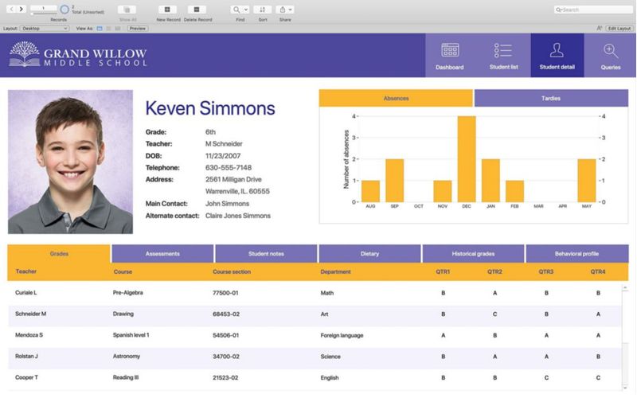This screenshot has width=637, height=406.
Task: Open the Student notes tab
Action: [x=266, y=254]
